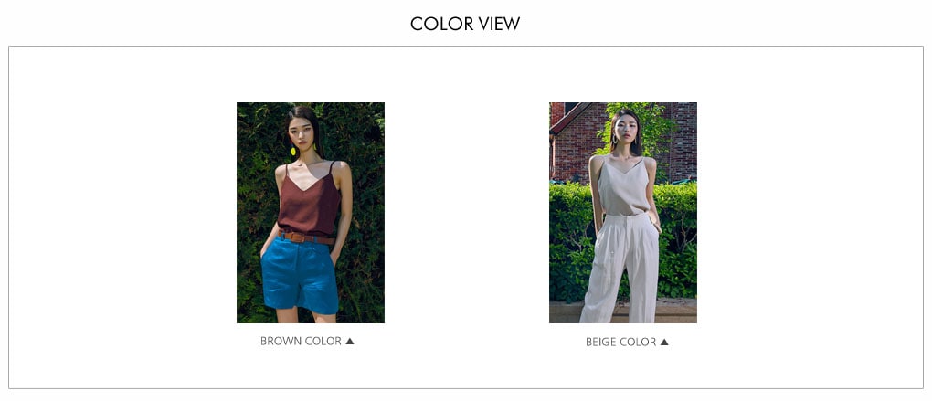Click the yellow earring on the left model
This screenshot has height=401, width=932.
tap(293, 151)
